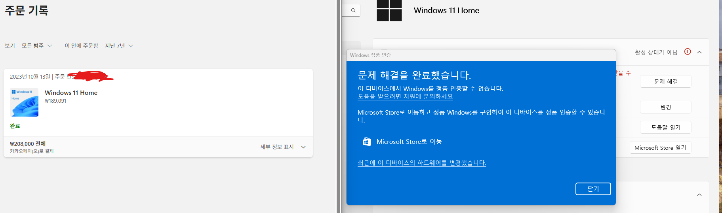Click the Windows 11 Home order title
The height and width of the screenshot is (213, 722).
click(x=71, y=92)
